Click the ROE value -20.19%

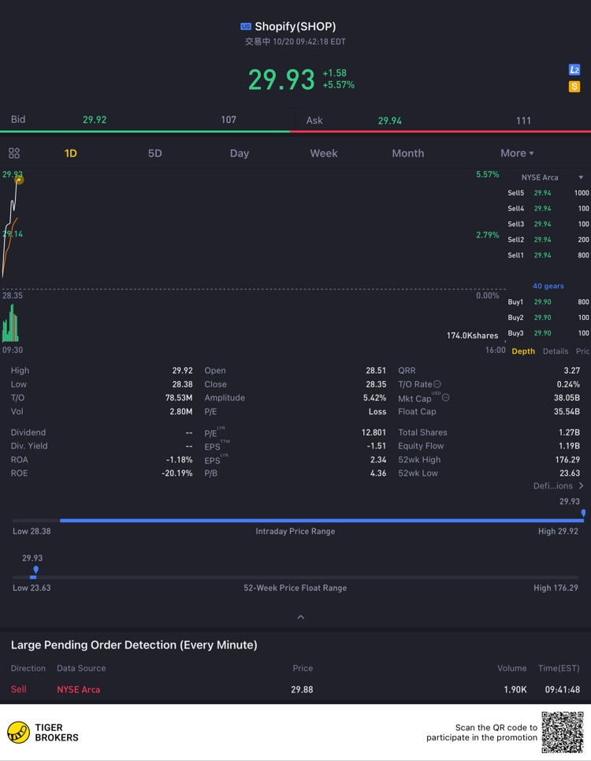(177, 473)
